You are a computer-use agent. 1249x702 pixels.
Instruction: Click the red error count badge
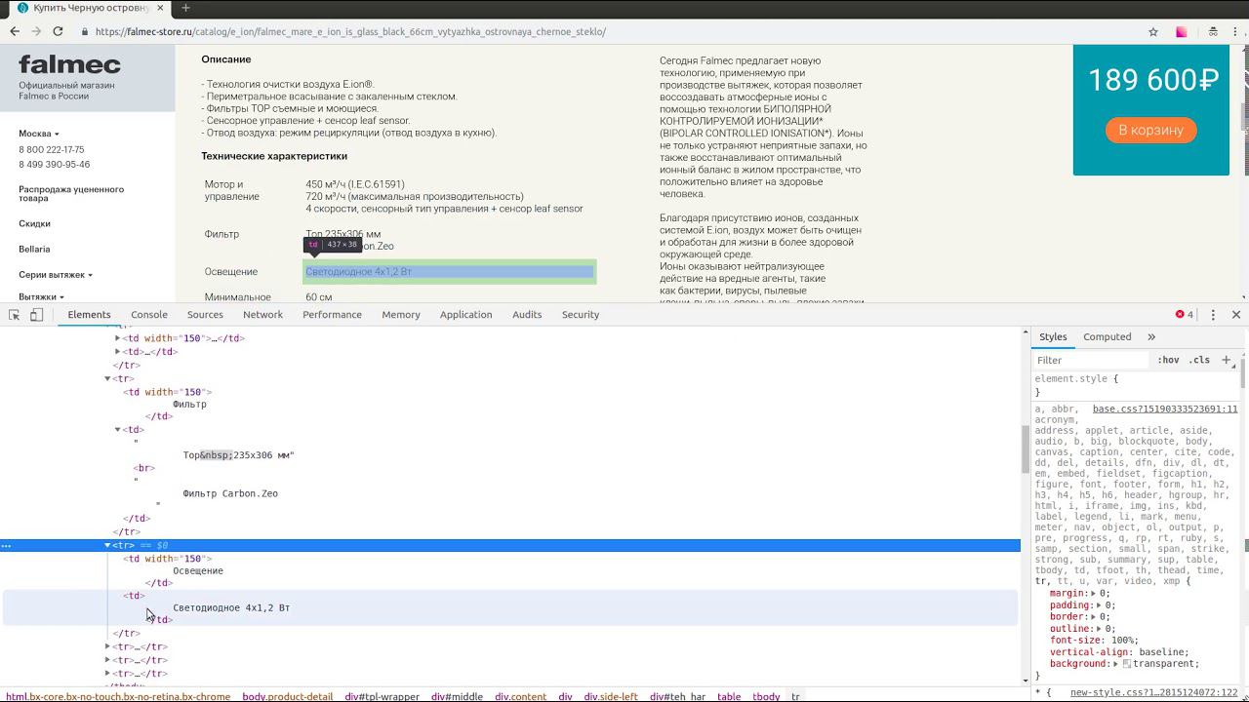point(1185,315)
